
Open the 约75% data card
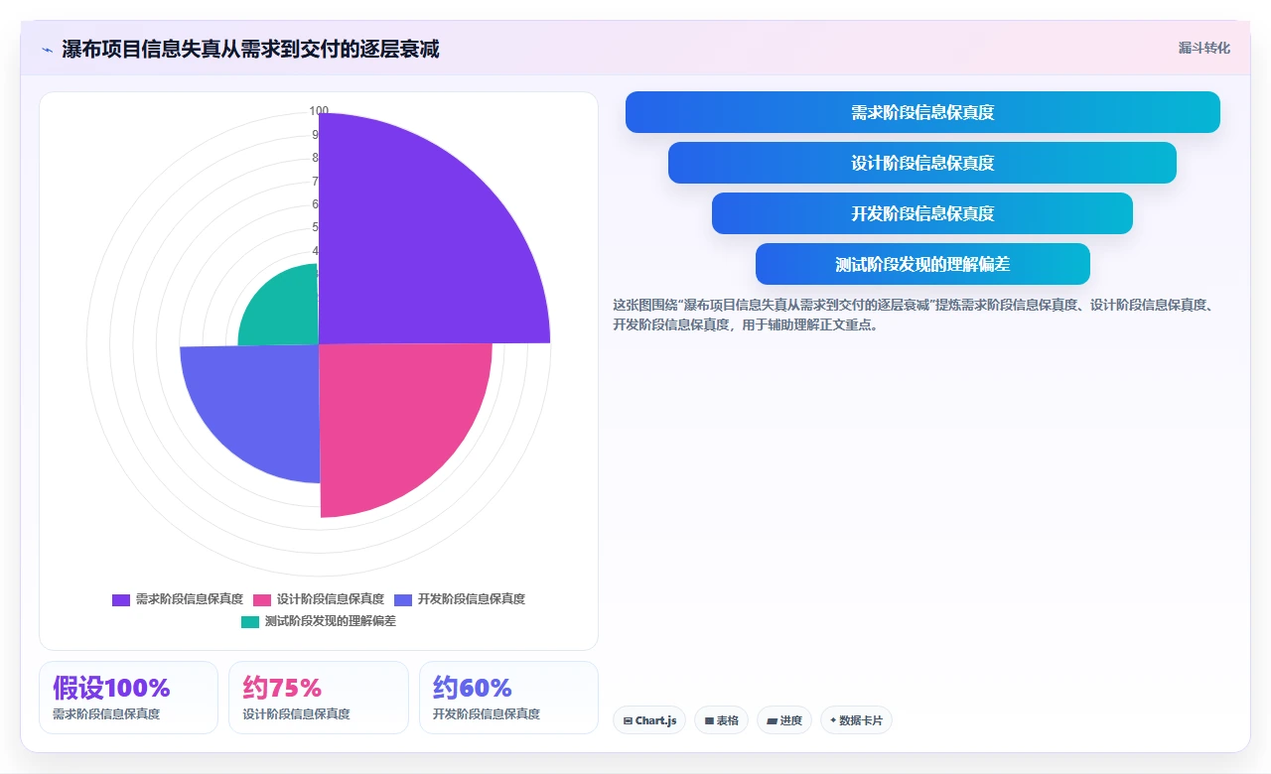coord(319,698)
